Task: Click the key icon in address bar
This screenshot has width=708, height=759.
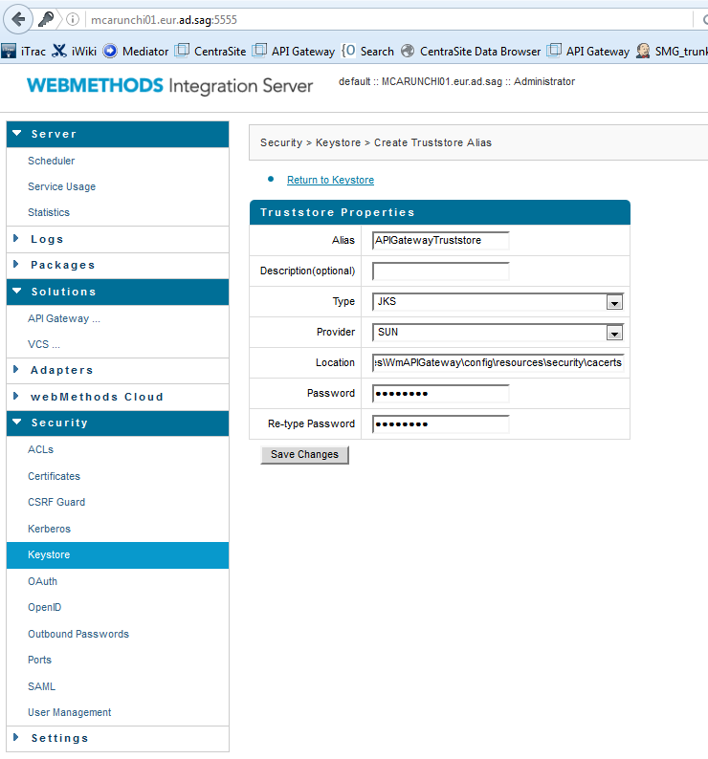Action: tap(47, 19)
